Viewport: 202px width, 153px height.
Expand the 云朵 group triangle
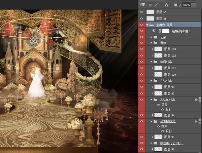tap(151, 37)
